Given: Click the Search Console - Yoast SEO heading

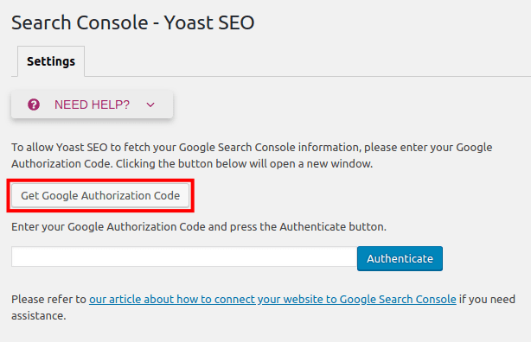Looking at the screenshot, I should (133, 22).
